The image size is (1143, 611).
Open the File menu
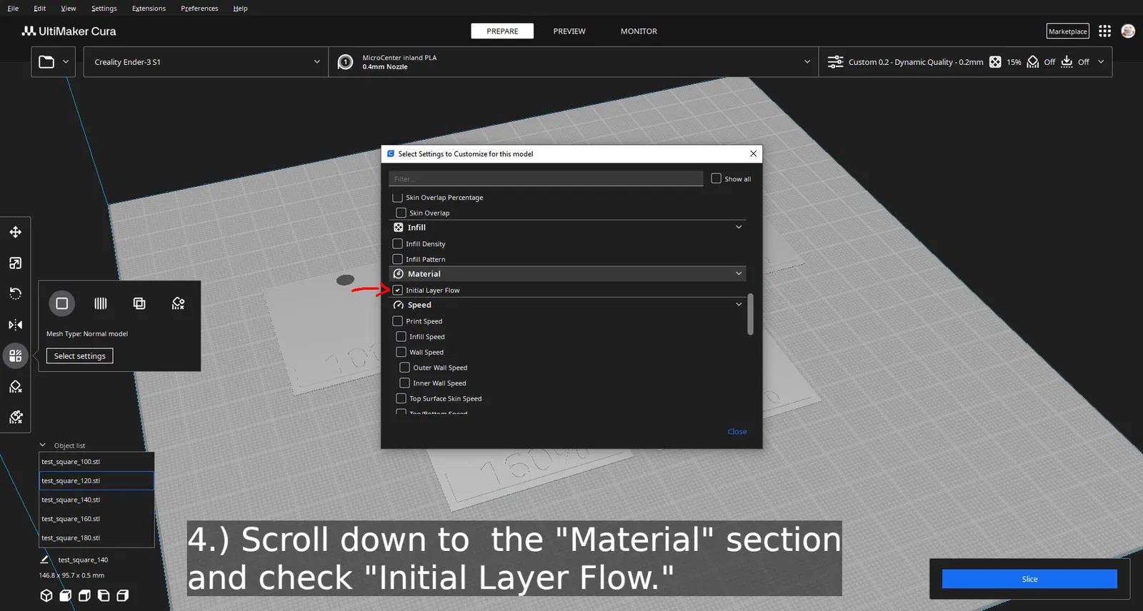click(13, 9)
